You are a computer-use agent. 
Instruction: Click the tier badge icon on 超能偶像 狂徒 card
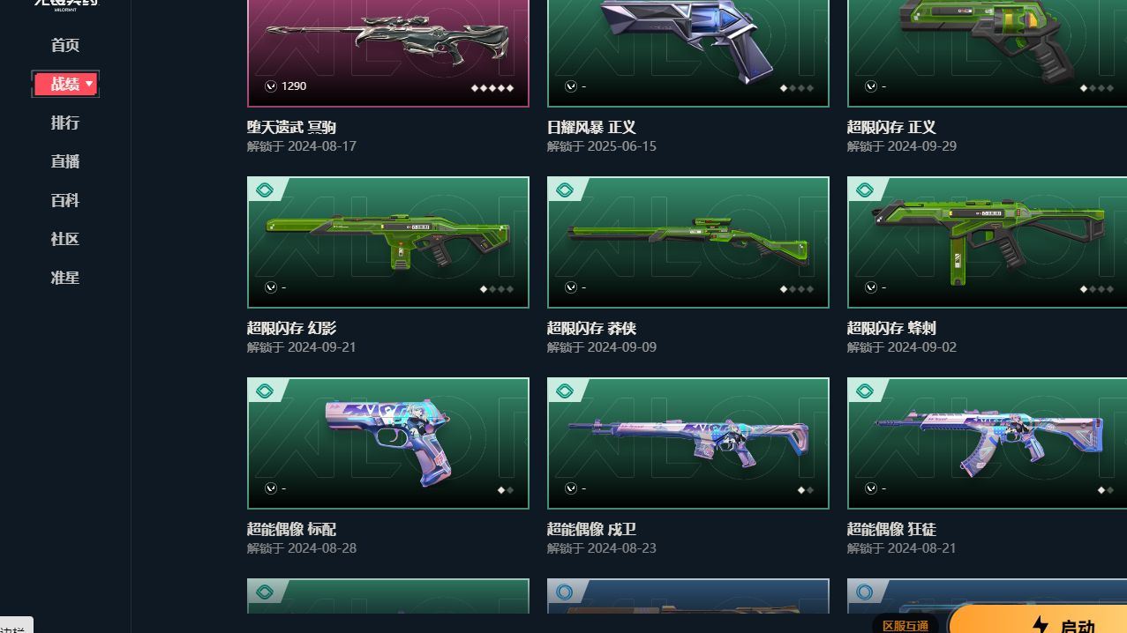(x=864, y=391)
